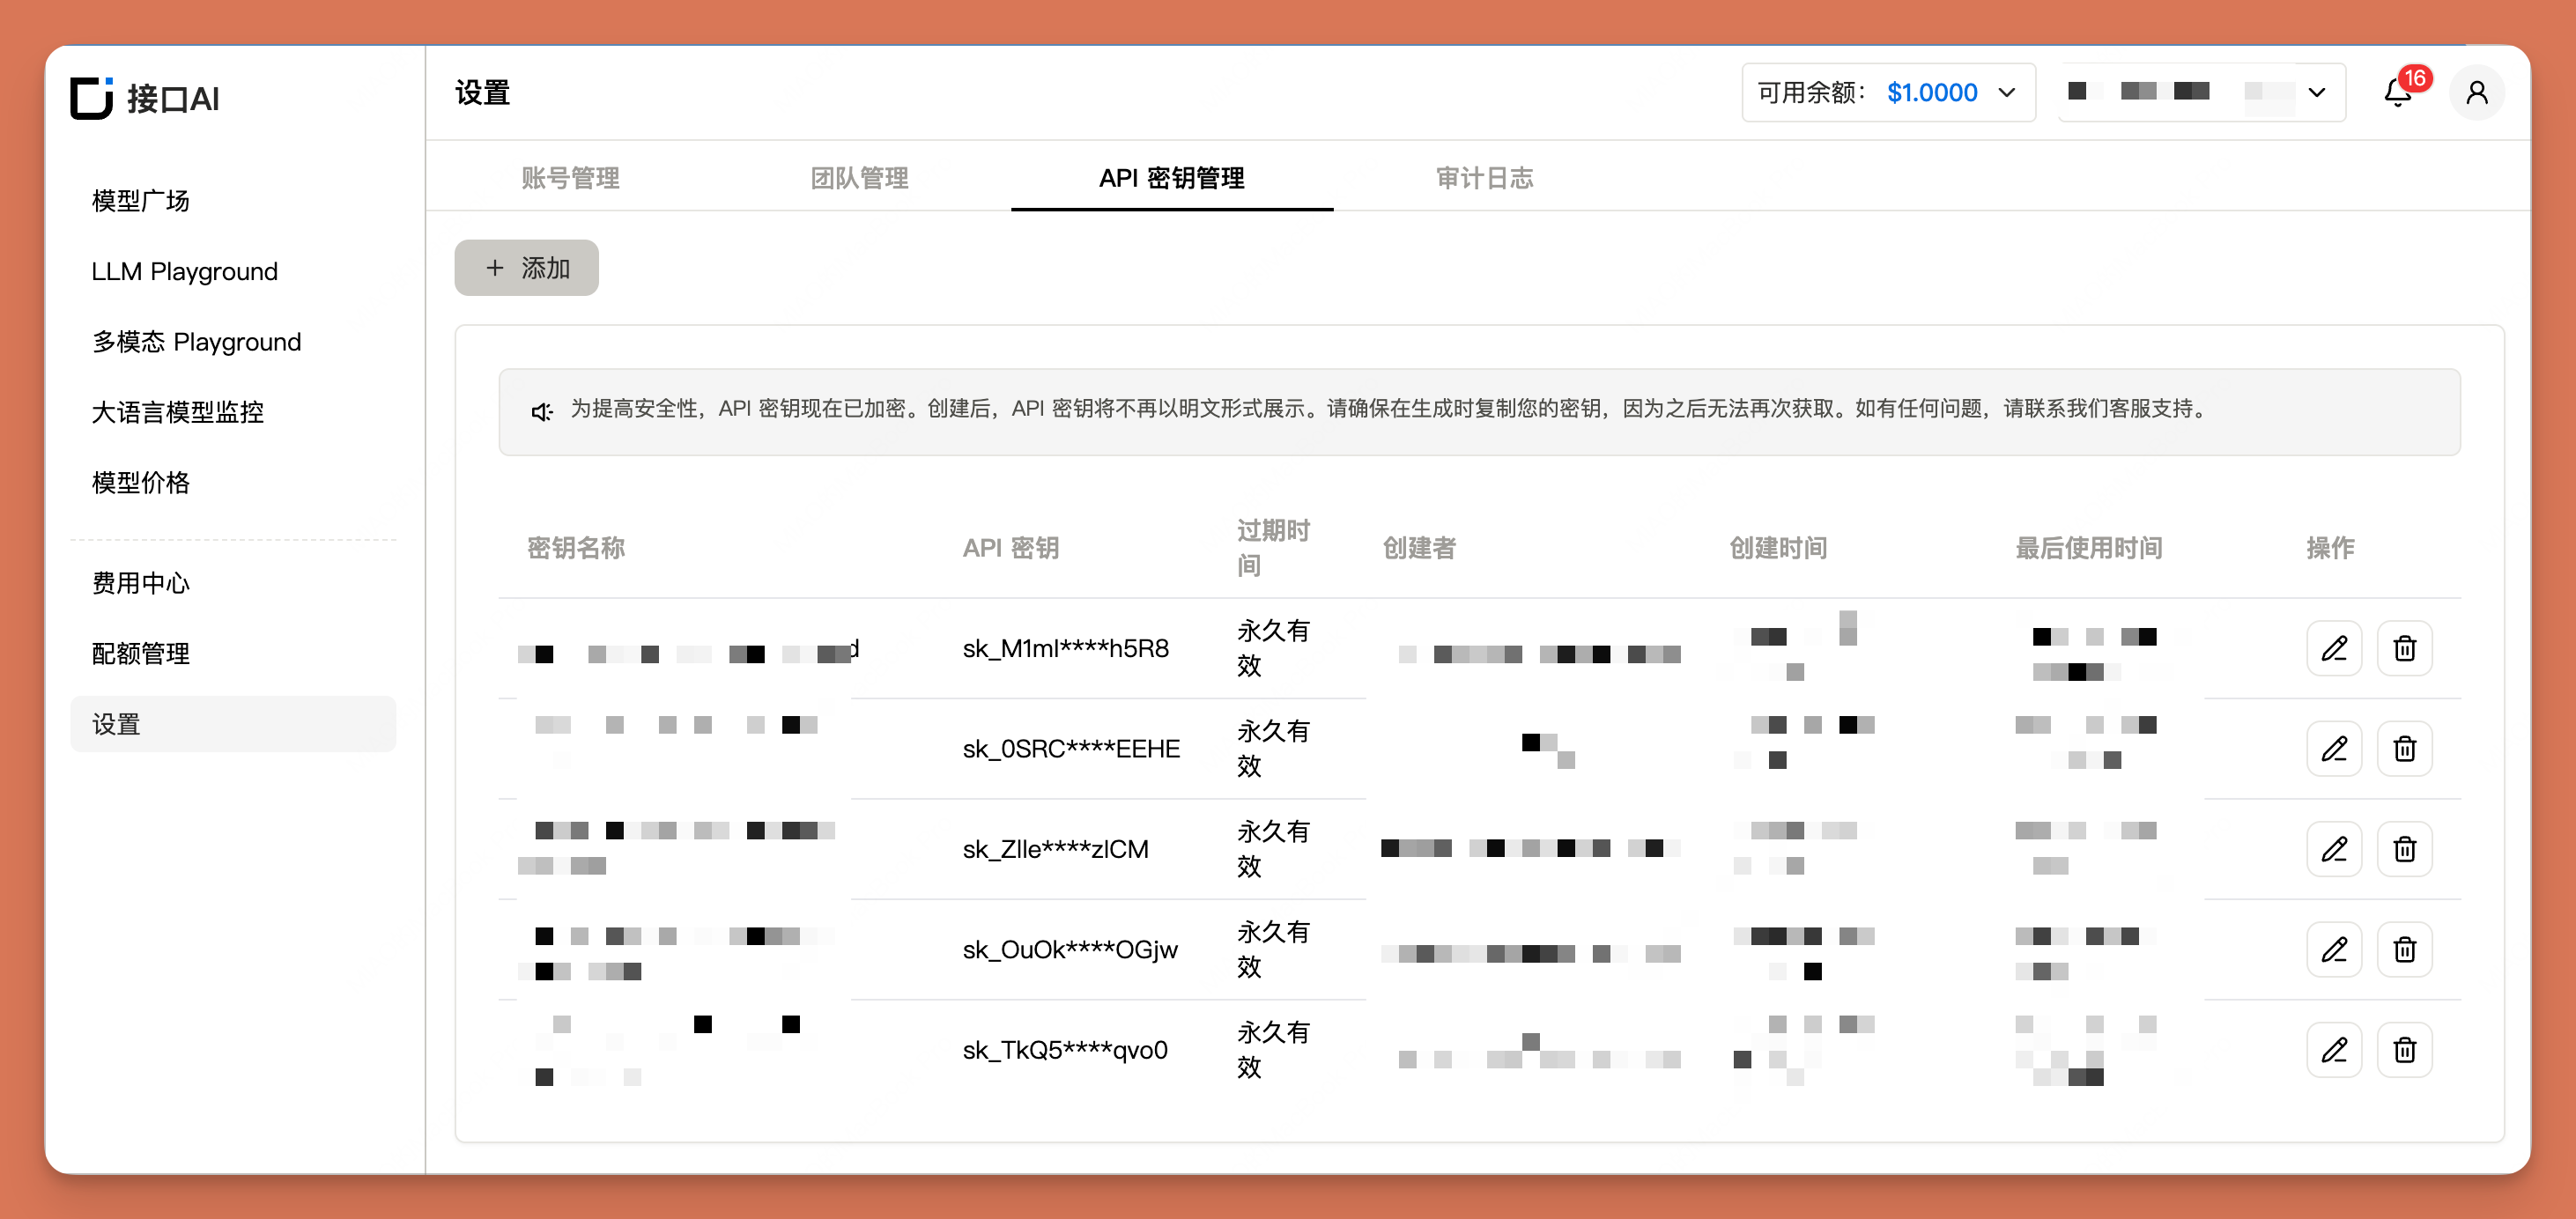Edit the key sk_M1ml****h5R8
This screenshot has width=2576, height=1219.
pos(2334,648)
